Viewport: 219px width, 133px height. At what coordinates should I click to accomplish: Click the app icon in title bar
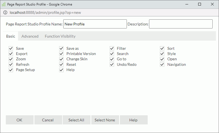(x=4, y=4)
